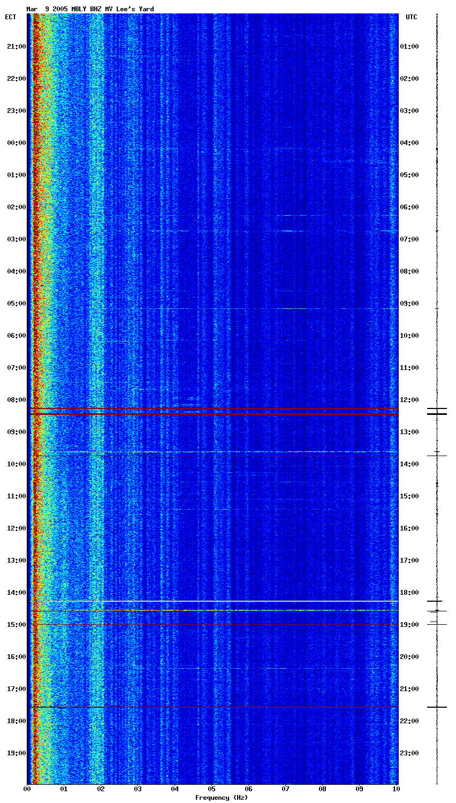The height and width of the screenshot is (803, 456).
Task: Pick the 07:00 label on the UTC axis
Action: pos(409,239)
